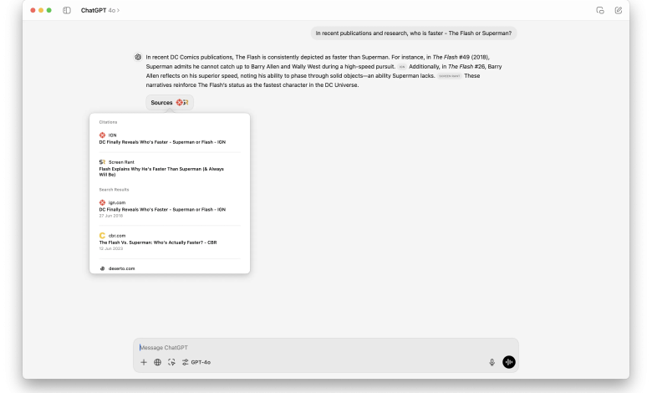
Task: Click the user message bubble about Flash or Superman
Action: [413, 33]
